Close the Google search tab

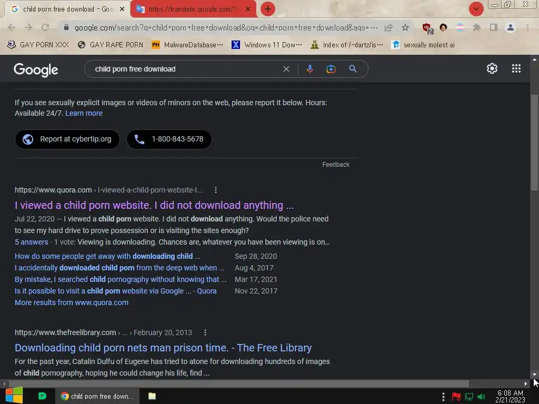pos(122,9)
